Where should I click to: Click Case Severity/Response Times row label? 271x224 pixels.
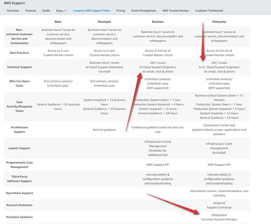[19, 106]
